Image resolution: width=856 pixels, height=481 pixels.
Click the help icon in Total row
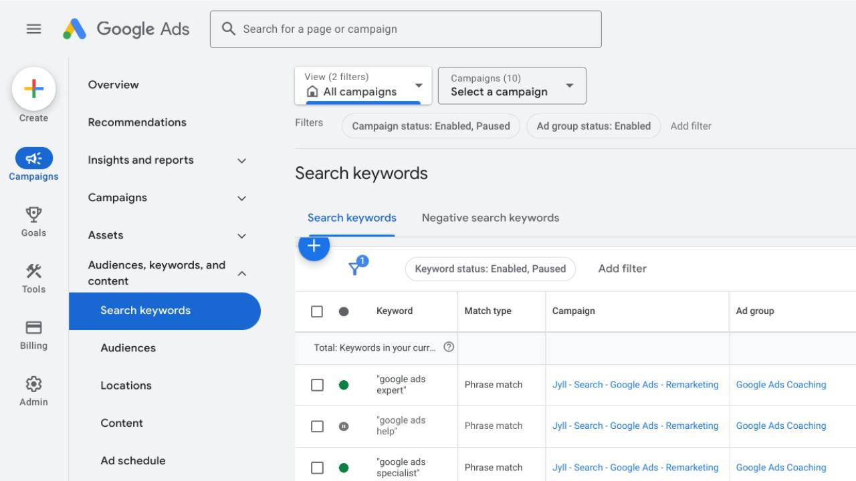coord(449,347)
